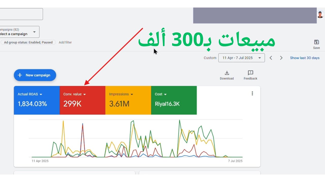
Task: Go to previous date range arrow
Action: point(271,58)
